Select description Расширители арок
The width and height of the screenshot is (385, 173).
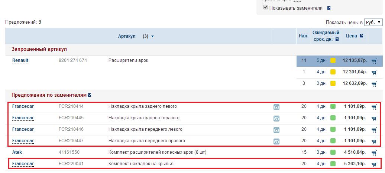pos(129,60)
